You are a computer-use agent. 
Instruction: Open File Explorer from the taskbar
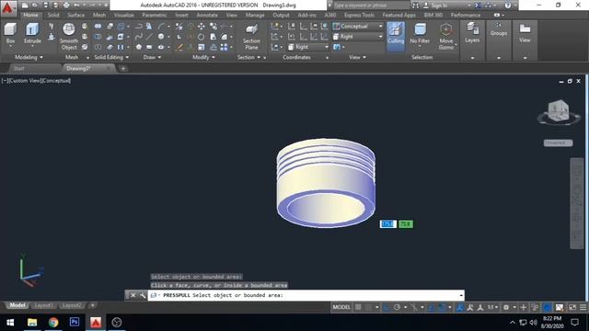(32, 322)
